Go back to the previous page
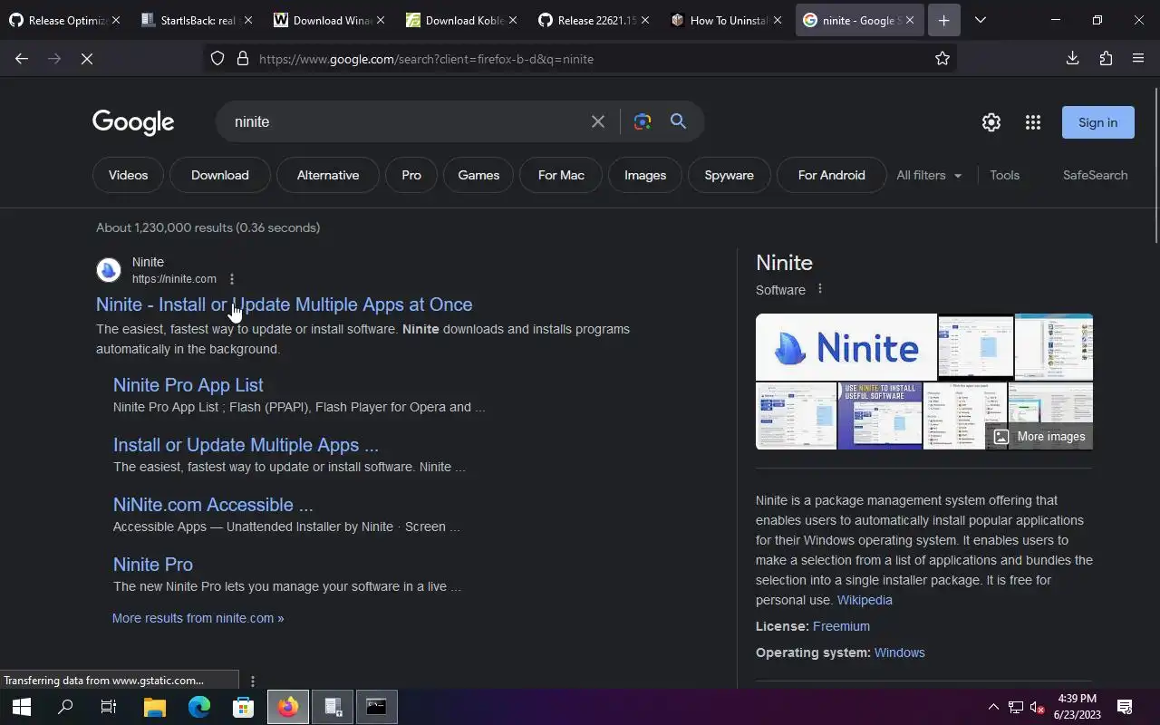The image size is (1160, 725). [22, 59]
